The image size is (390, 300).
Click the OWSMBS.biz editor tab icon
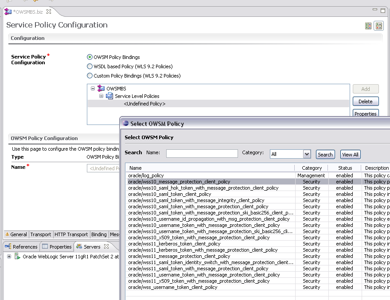(x=8, y=12)
